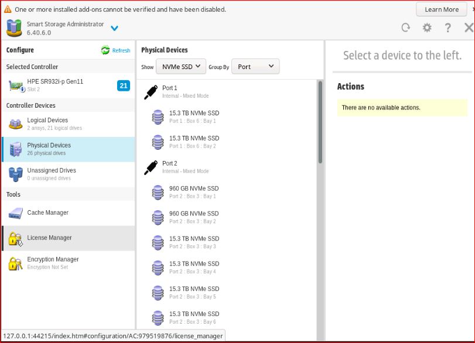Open the Group By Port dropdown
This screenshot has height=343, width=475.
coord(255,67)
